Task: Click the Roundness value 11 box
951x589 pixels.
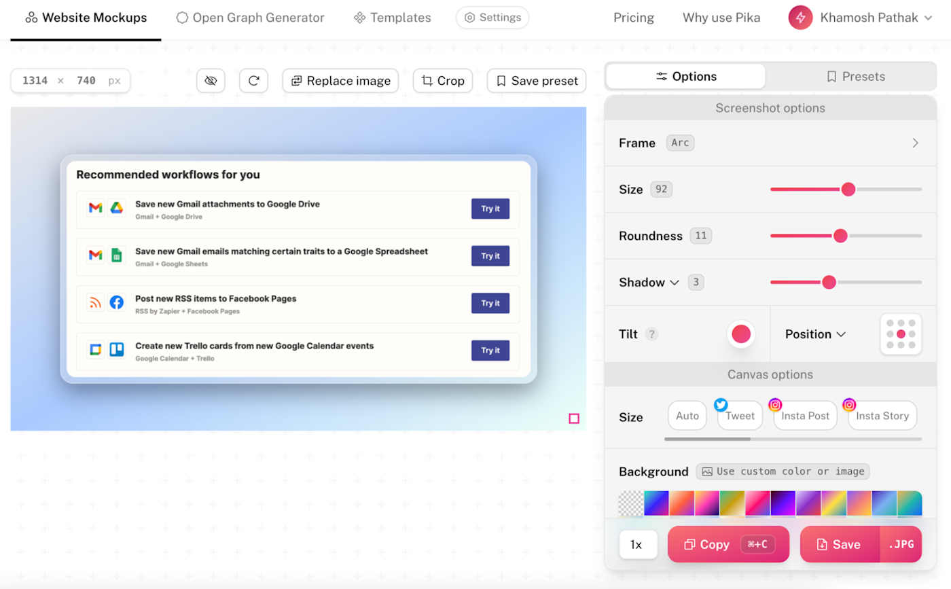Action: (x=701, y=236)
